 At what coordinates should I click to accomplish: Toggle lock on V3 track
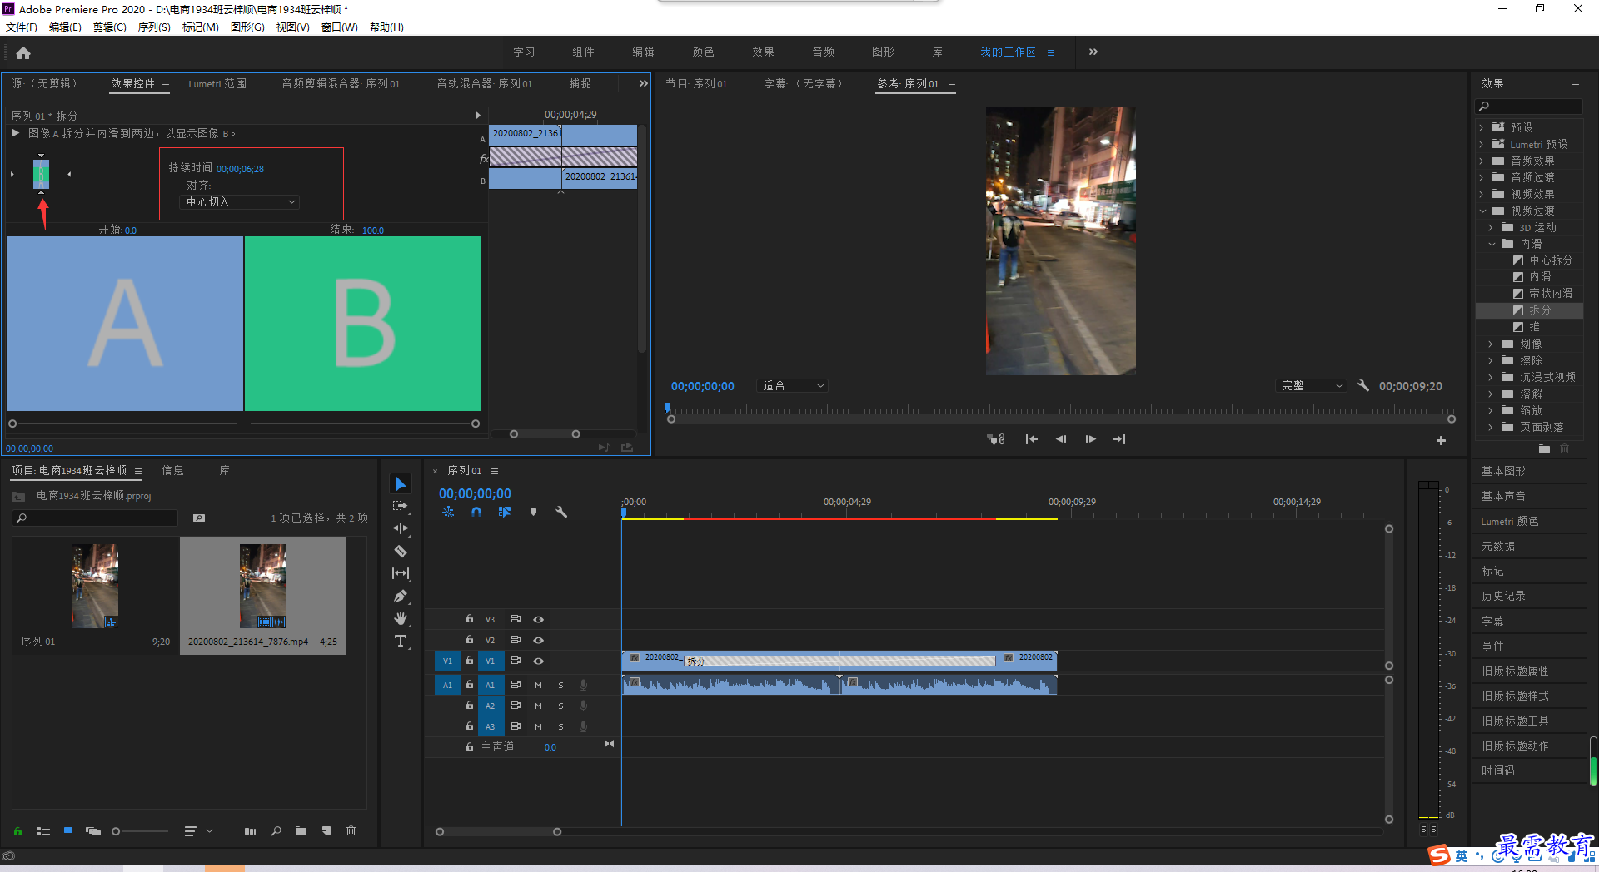470,619
